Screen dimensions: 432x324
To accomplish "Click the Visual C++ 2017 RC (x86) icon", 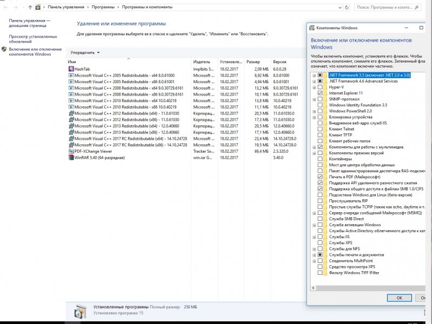I will (x=71, y=145).
